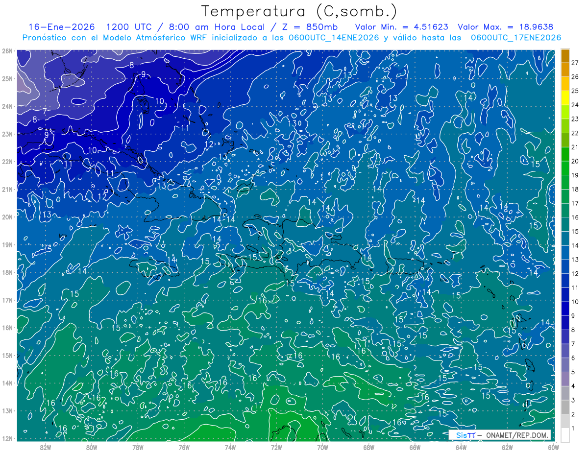The height and width of the screenshot is (454, 588).
Task: Click the '70W' longitude label
Action: (x=322, y=447)
